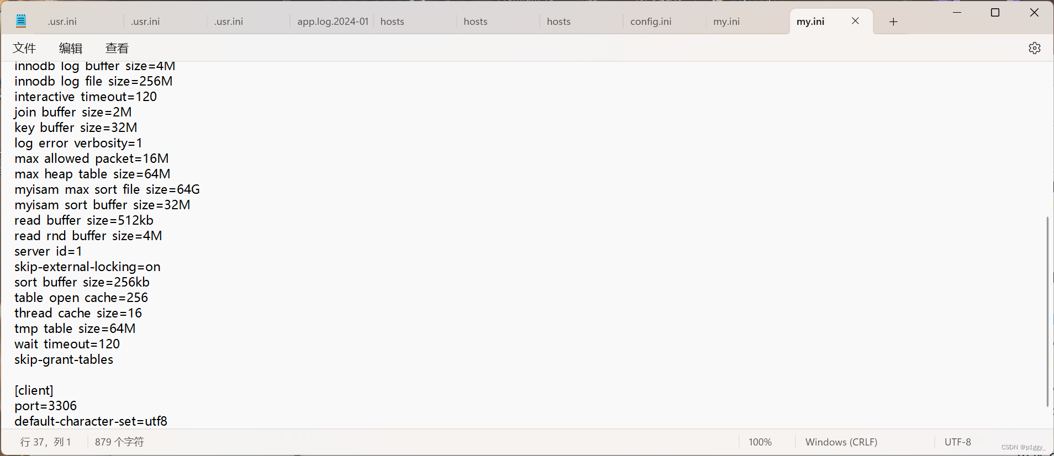Image resolution: width=1054 pixels, height=456 pixels.
Task: Click the 行 37，列 1 cursor position indicator
Action: pyautogui.click(x=46, y=442)
